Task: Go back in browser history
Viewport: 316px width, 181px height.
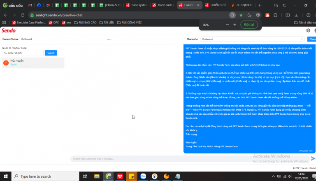Action: (x=6, y=15)
